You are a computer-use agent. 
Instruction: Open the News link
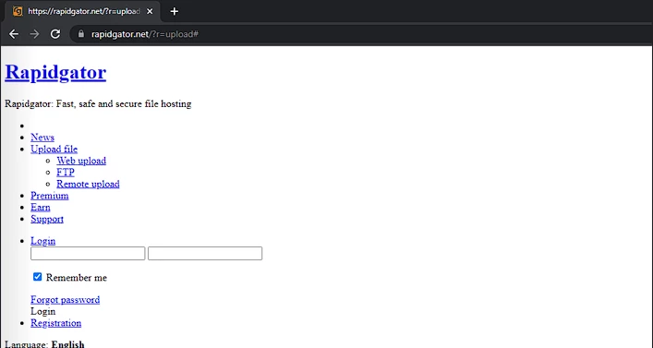[42, 137]
